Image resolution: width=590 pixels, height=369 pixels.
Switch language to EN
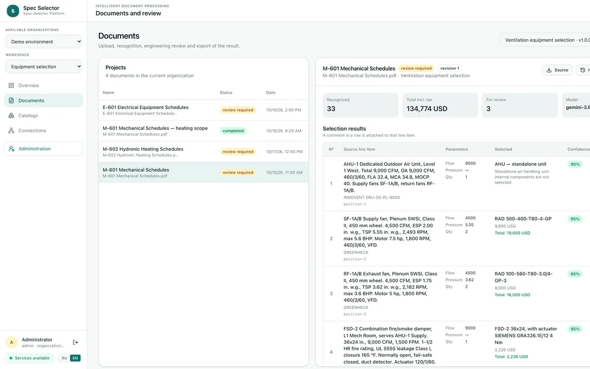point(75,358)
